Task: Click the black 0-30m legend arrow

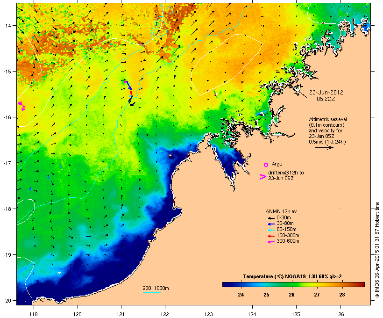Action: click(271, 218)
